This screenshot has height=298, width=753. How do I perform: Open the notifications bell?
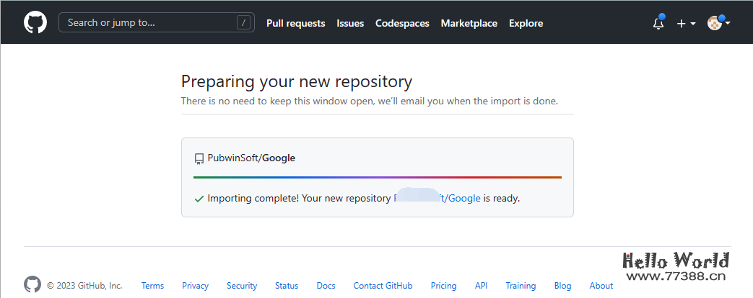tap(658, 23)
